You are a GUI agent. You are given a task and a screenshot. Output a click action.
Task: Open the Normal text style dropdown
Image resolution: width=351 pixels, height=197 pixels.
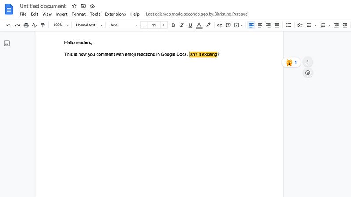[x=89, y=25]
